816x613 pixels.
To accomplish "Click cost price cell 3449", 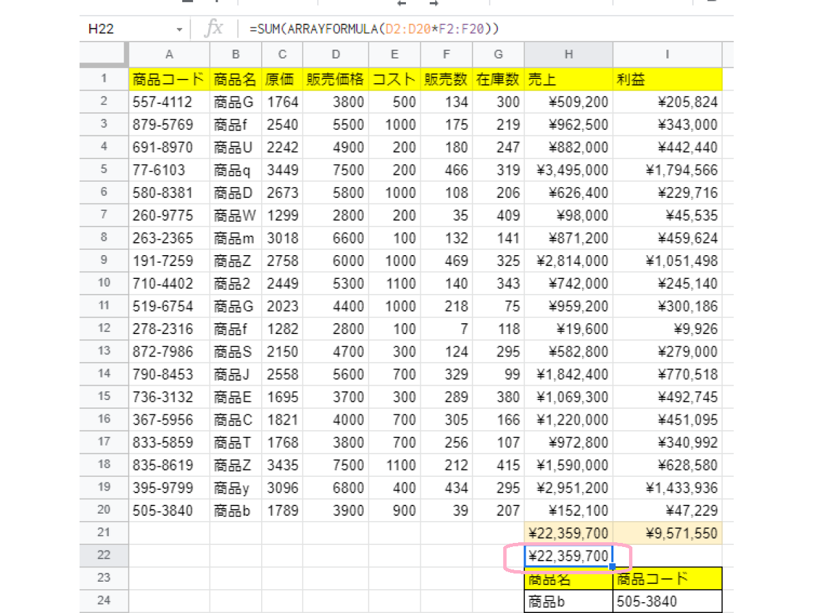I will [x=282, y=170].
